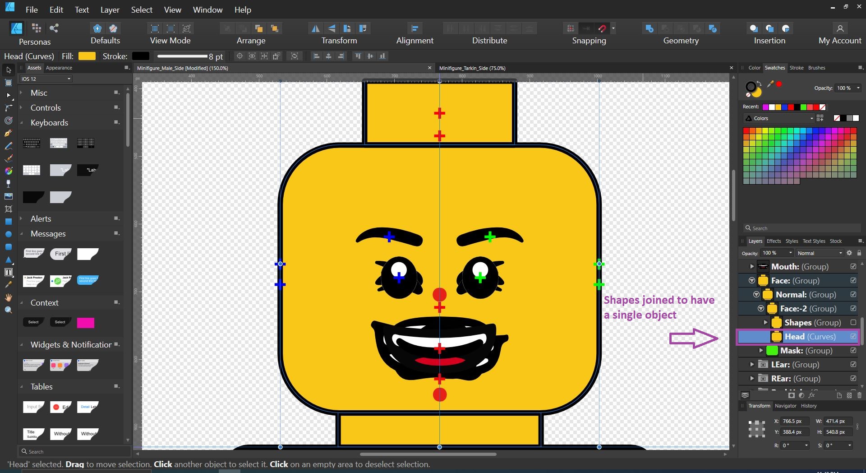This screenshot has width=866, height=473.
Task: Toggle visibility of the Face:-2 group
Action: [x=853, y=309]
